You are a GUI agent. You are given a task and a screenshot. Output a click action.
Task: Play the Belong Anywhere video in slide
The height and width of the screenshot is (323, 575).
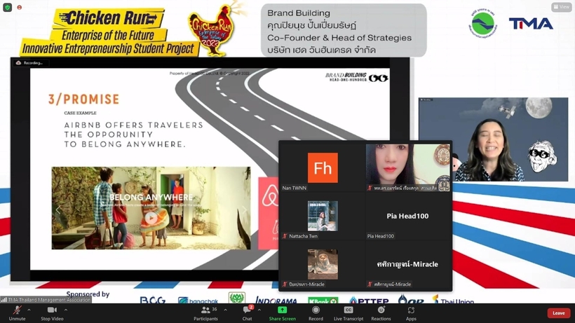pos(151,217)
